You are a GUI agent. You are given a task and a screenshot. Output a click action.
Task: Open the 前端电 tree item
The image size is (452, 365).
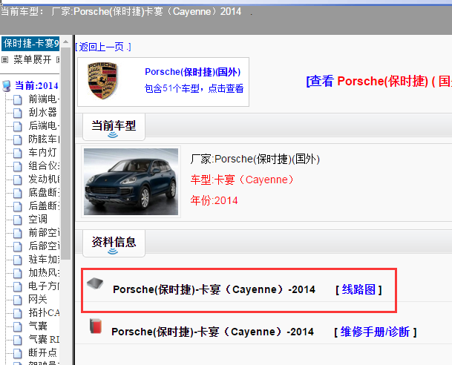coord(44,99)
